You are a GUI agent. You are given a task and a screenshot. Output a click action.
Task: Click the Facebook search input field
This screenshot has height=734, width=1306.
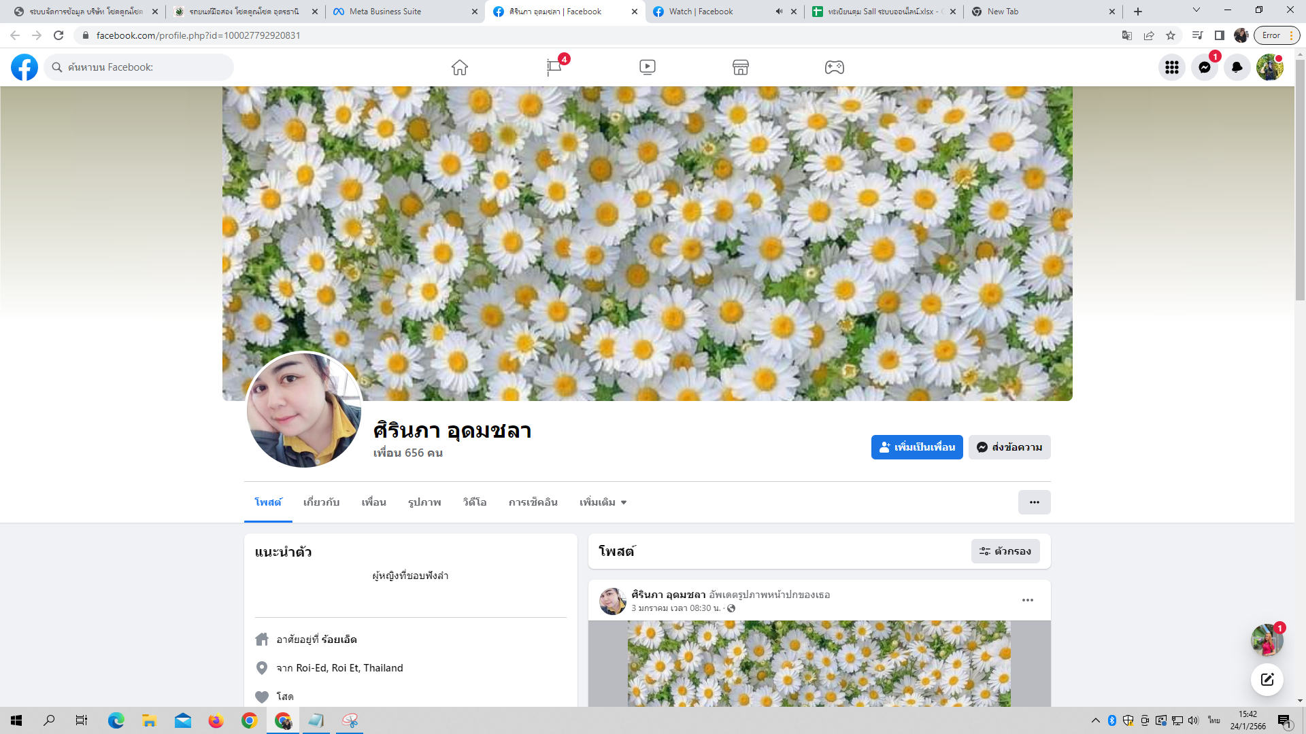point(146,67)
